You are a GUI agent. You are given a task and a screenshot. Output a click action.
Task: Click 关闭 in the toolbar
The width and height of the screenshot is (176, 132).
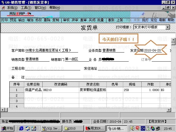[x=92, y=20]
